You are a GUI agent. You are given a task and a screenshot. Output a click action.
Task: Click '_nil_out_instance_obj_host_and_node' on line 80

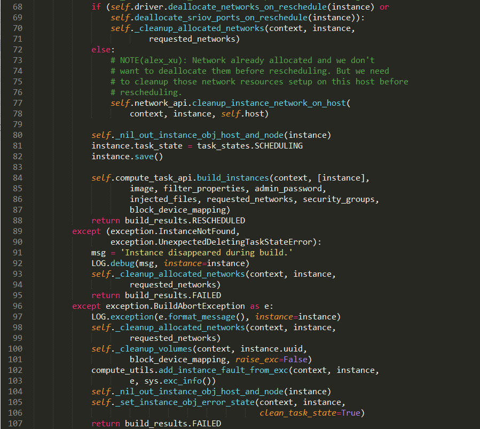199,135
